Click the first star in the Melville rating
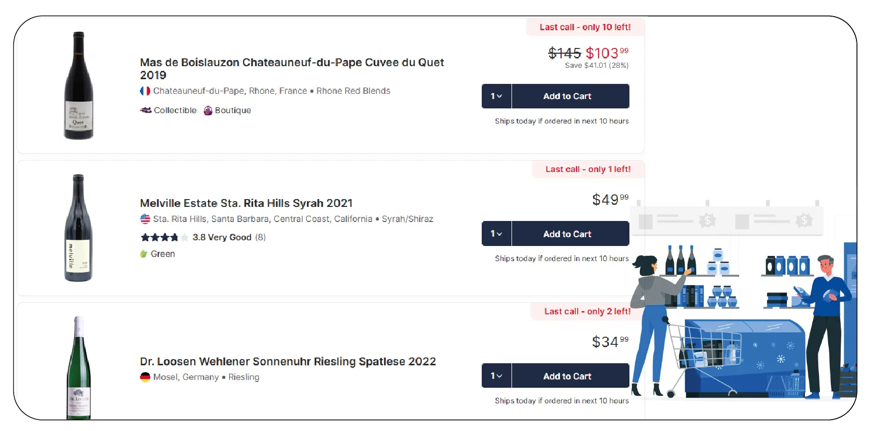 point(144,237)
